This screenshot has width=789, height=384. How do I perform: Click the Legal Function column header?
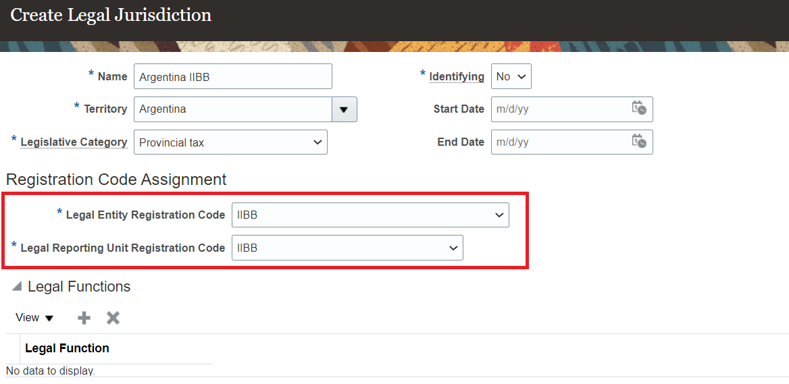point(67,348)
